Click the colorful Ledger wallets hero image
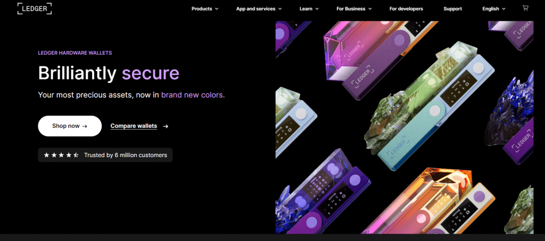The image size is (545, 241). click(x=404, y=127)
